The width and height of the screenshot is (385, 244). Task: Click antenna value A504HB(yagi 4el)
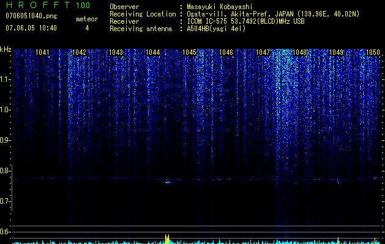click(x=216, y=29)
